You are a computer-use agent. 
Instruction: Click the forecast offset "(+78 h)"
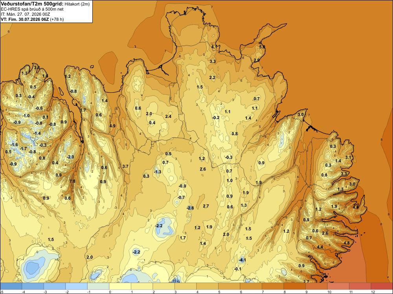point(57,19)
